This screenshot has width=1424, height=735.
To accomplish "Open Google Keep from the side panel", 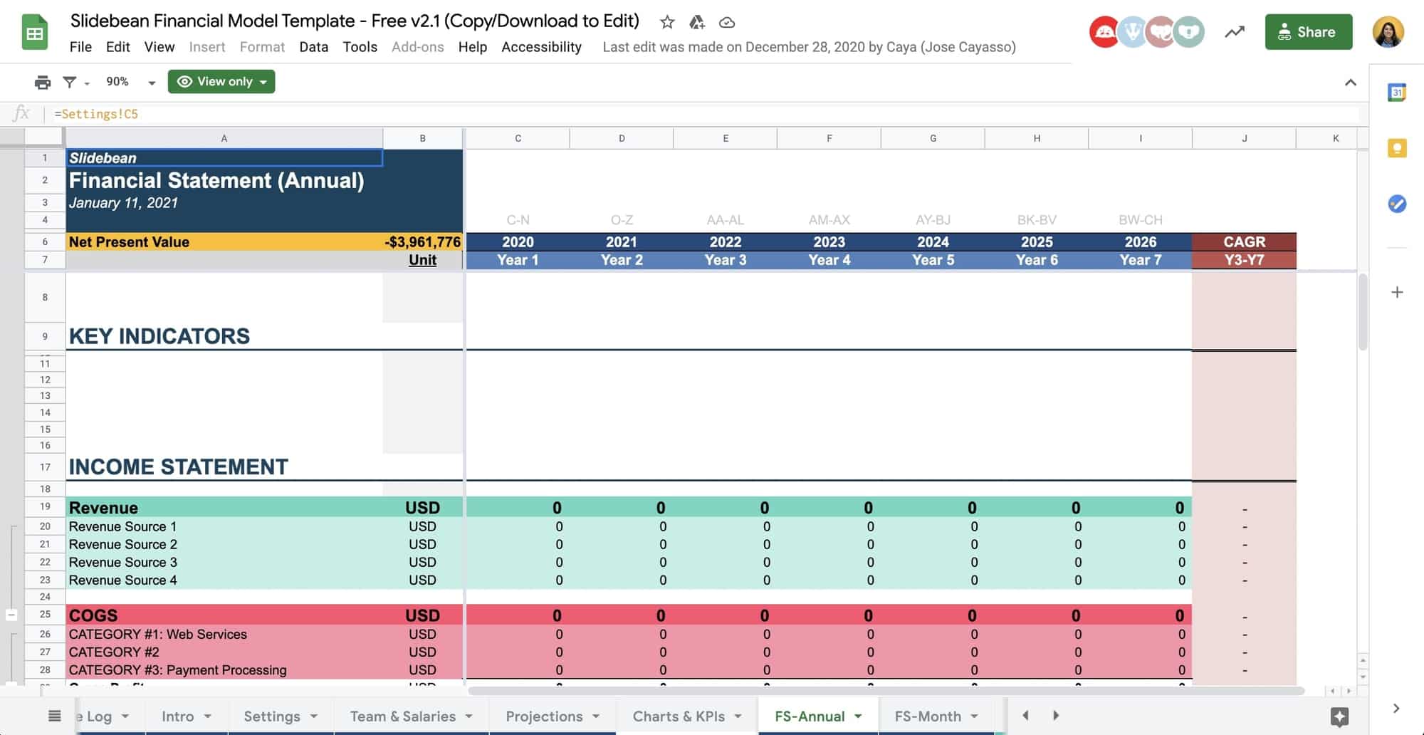I will (1398, 147).
